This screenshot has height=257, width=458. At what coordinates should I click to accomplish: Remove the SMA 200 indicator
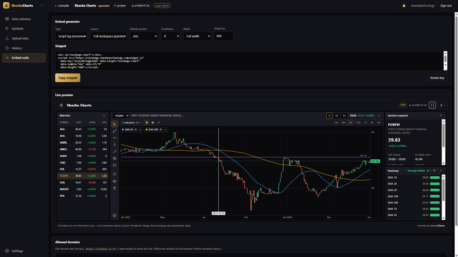(164, 130)
